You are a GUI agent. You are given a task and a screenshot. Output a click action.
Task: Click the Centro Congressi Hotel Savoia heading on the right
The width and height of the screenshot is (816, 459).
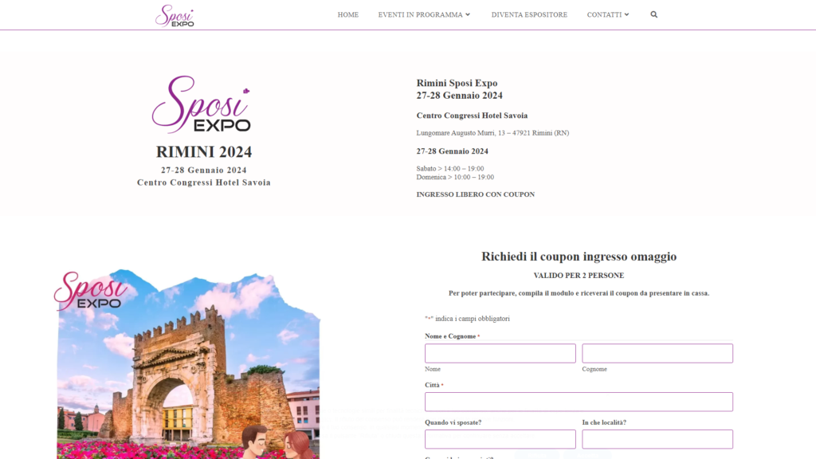pos(472,116)
